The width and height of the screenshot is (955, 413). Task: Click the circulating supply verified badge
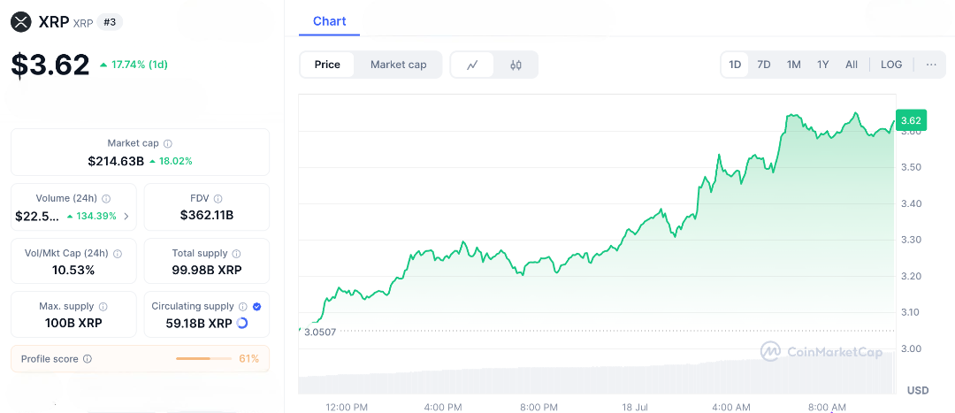(256, 306)
